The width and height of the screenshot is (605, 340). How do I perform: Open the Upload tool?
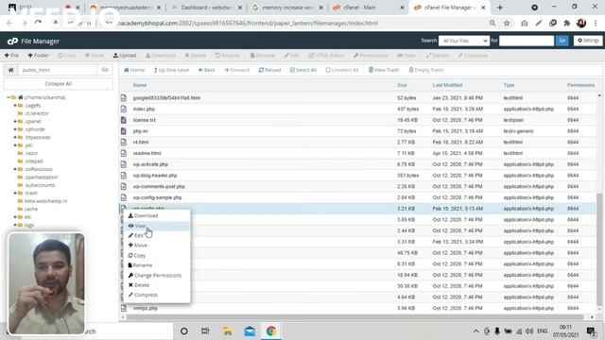(x=125, y=56)
